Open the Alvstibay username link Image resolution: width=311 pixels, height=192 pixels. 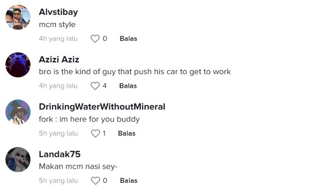(58, 12)
